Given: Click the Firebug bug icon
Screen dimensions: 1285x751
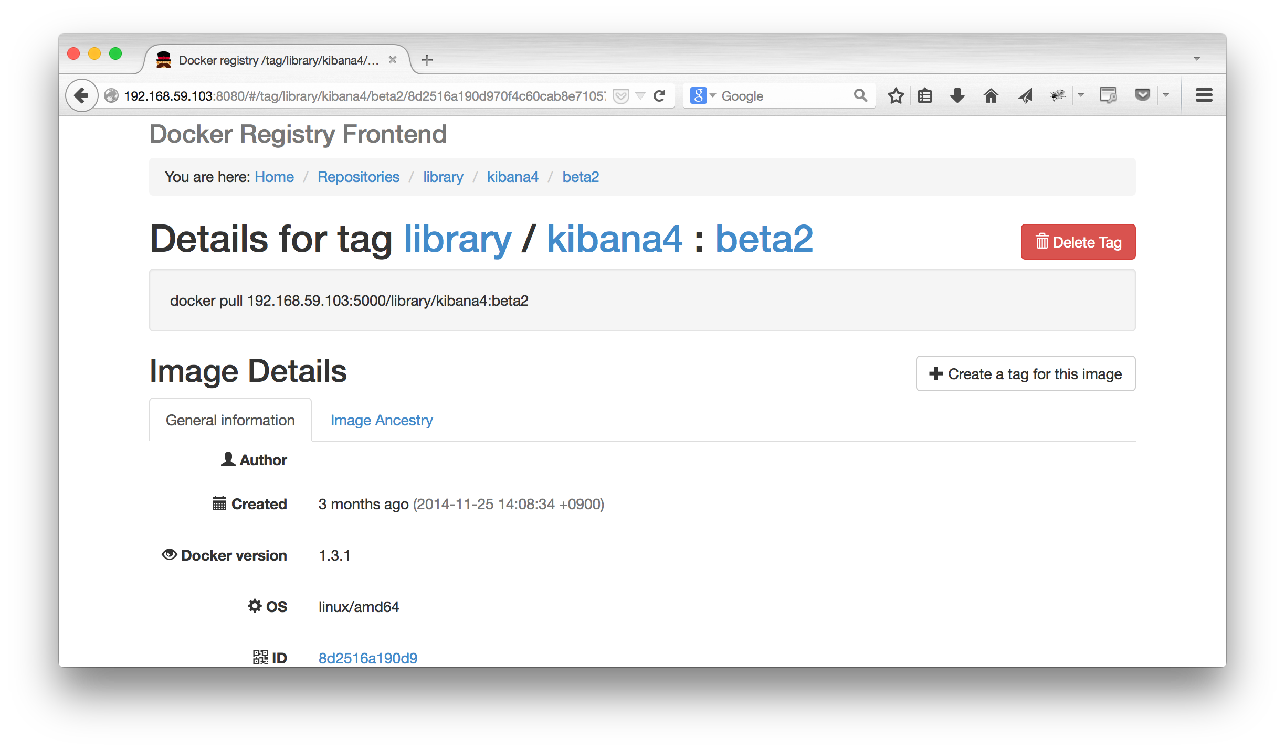Looking at the screenshot, I should (1057, 95).
